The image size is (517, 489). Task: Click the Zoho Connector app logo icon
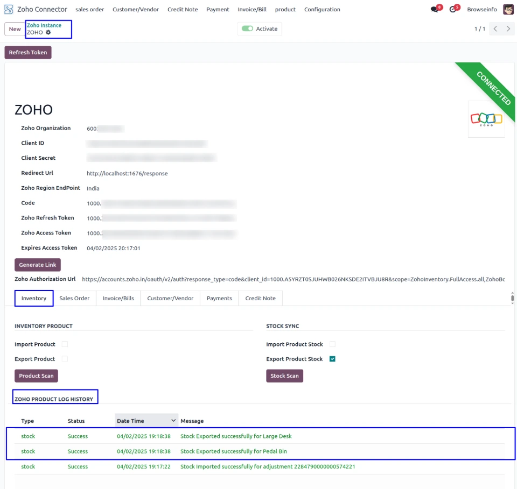click(9, 9)
